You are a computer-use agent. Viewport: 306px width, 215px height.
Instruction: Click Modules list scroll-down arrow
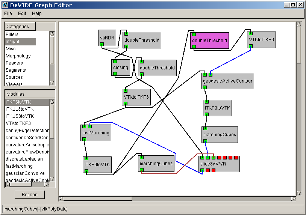[x=52, y=179]
